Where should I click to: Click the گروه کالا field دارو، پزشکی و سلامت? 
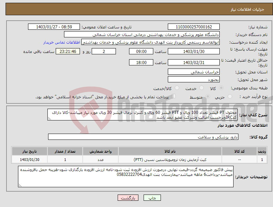tap(143, 137)
